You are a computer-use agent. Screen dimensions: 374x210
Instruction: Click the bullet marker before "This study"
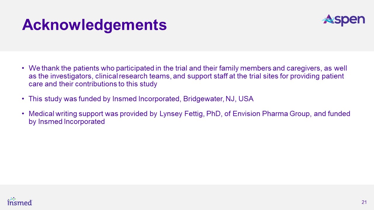coord(23,99)
